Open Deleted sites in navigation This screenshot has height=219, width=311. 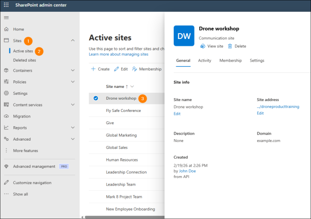[25, 60]
